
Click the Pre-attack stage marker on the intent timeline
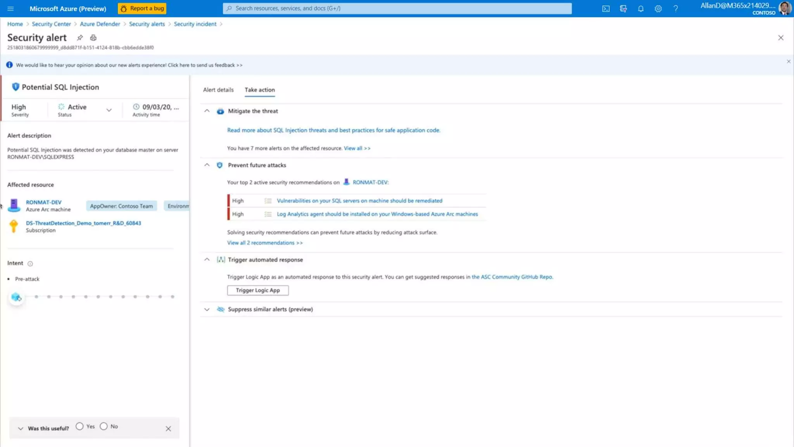(16, 297)
